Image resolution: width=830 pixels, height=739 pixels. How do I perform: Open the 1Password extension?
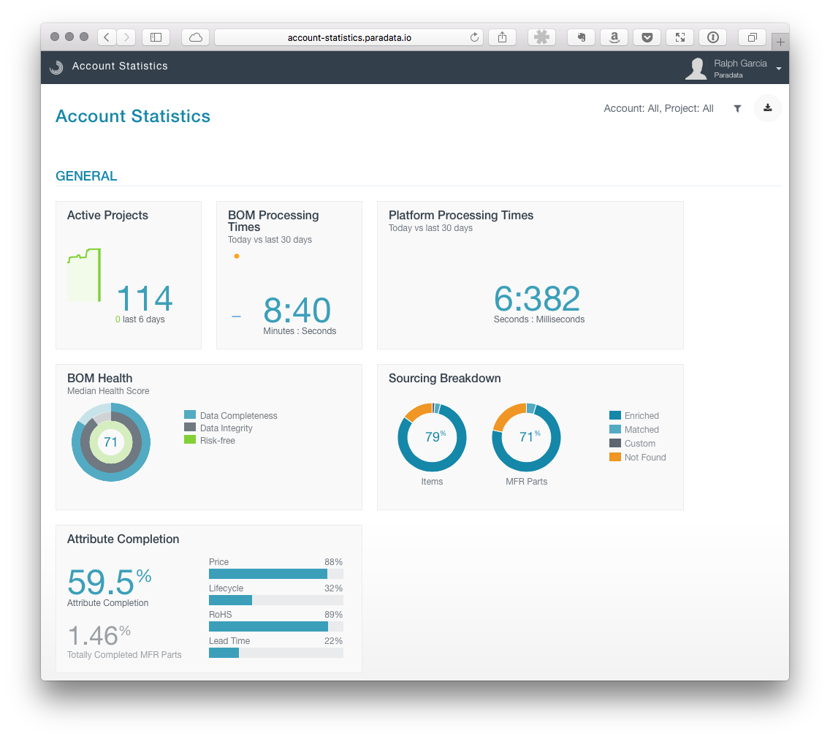click(x=713, y=37)
